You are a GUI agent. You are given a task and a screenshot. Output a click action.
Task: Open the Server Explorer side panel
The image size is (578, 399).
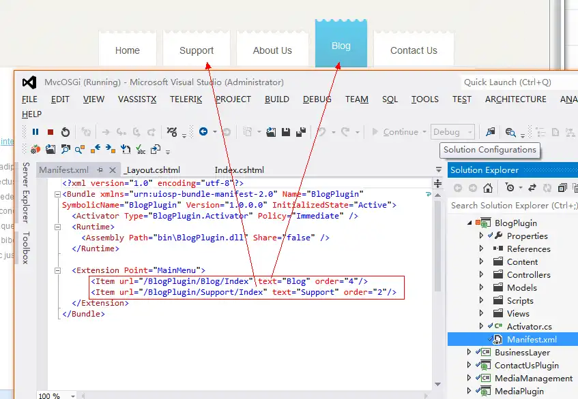(x=25, y=192)
